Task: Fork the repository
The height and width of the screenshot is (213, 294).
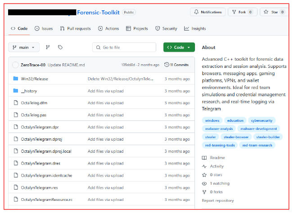Action: 242,12
